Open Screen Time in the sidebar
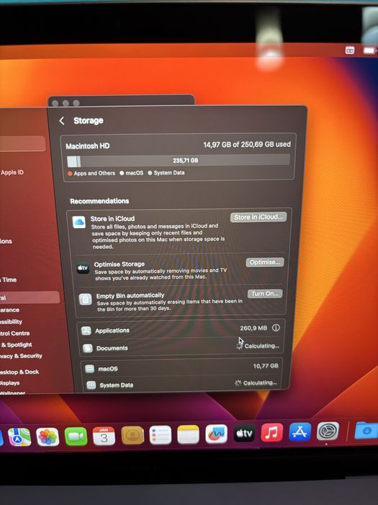The image size is (378, 505). pos(9,280)
